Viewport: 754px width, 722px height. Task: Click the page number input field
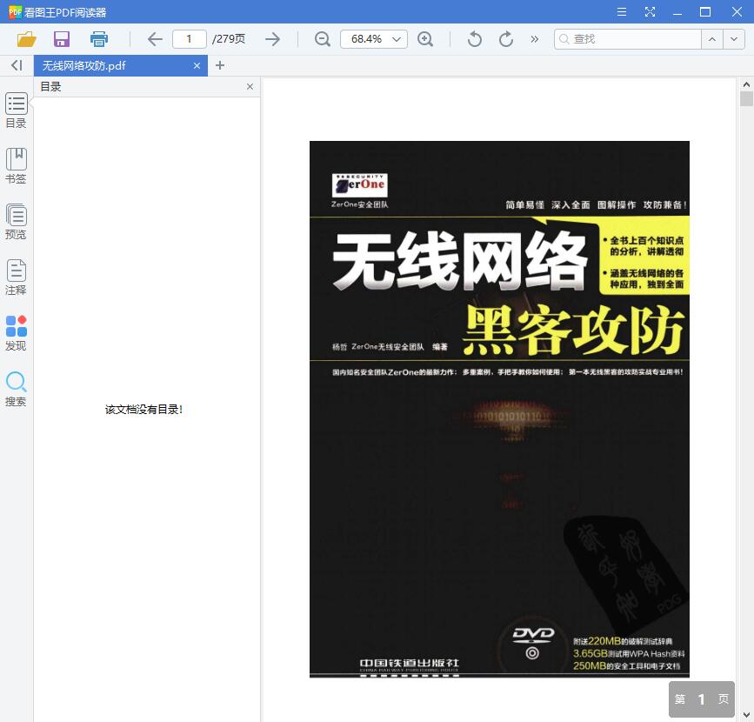(x=190, y=39)
